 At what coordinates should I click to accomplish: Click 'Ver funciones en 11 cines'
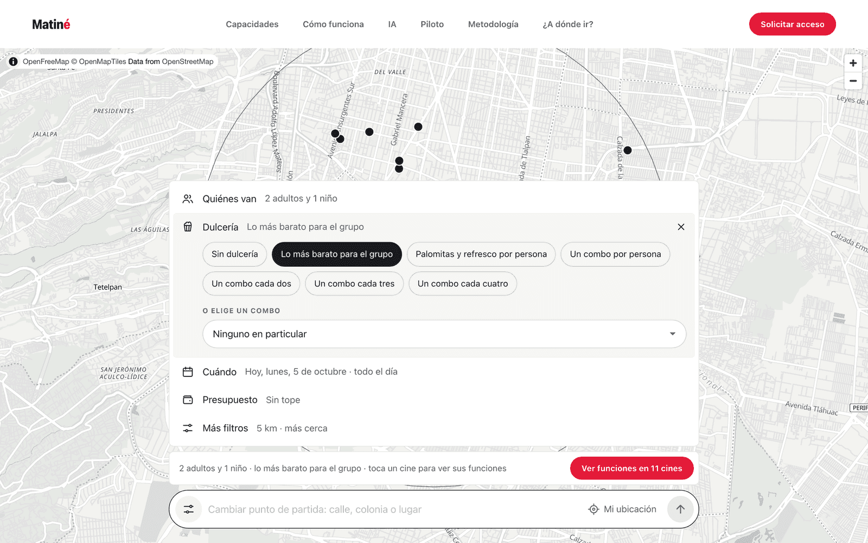tap(632, 469)
